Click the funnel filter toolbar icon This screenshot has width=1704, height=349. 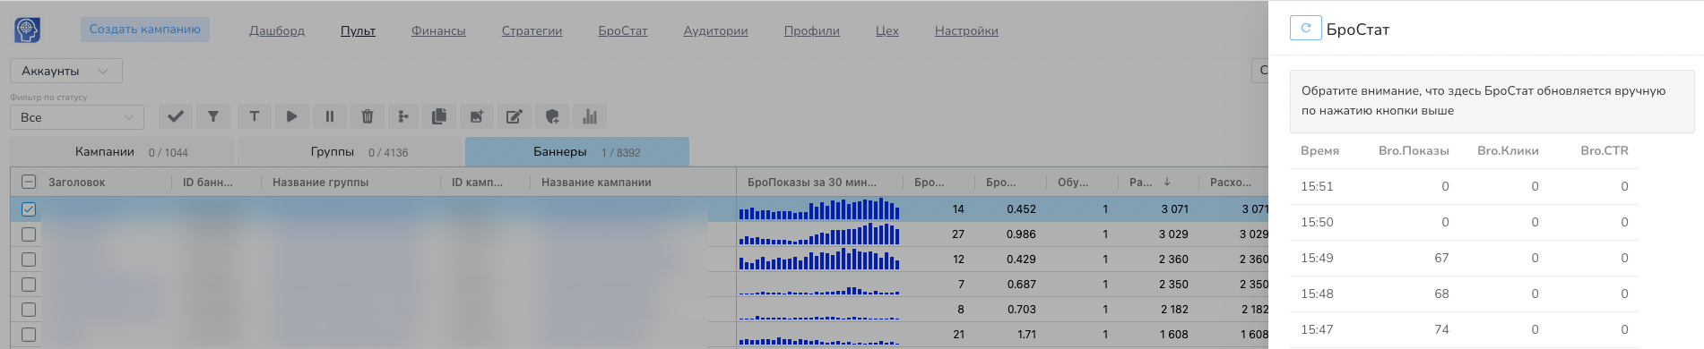pos(213,116)
